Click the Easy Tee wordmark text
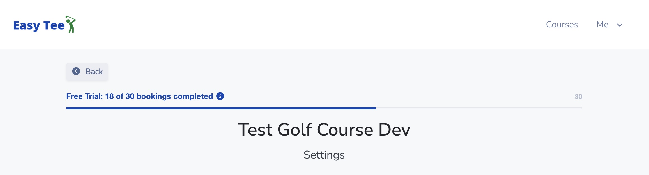649x175 pixels. (x=38, y=25)
